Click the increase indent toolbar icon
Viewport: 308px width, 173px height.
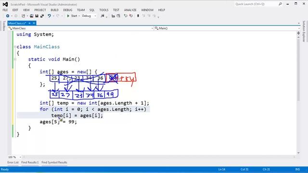[118, 16]
